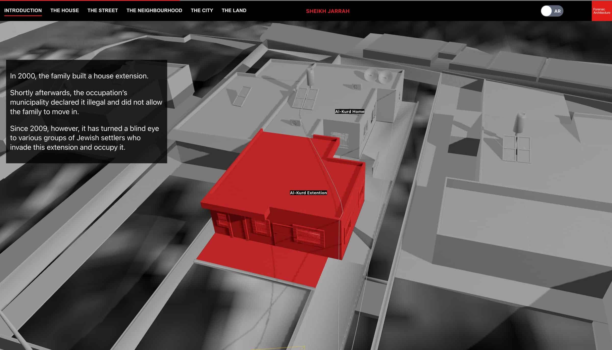Click the Al-Kurd Home label
Image resolution: width=612 pixels, height=350 pixels.
(x=350, y=111)
